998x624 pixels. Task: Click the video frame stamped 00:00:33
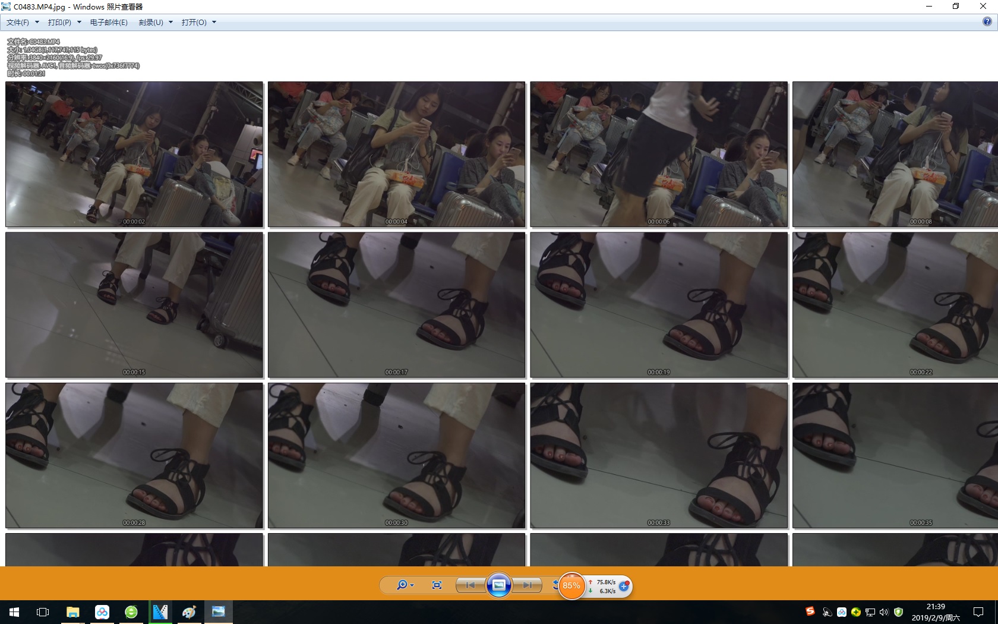point(659,456)
